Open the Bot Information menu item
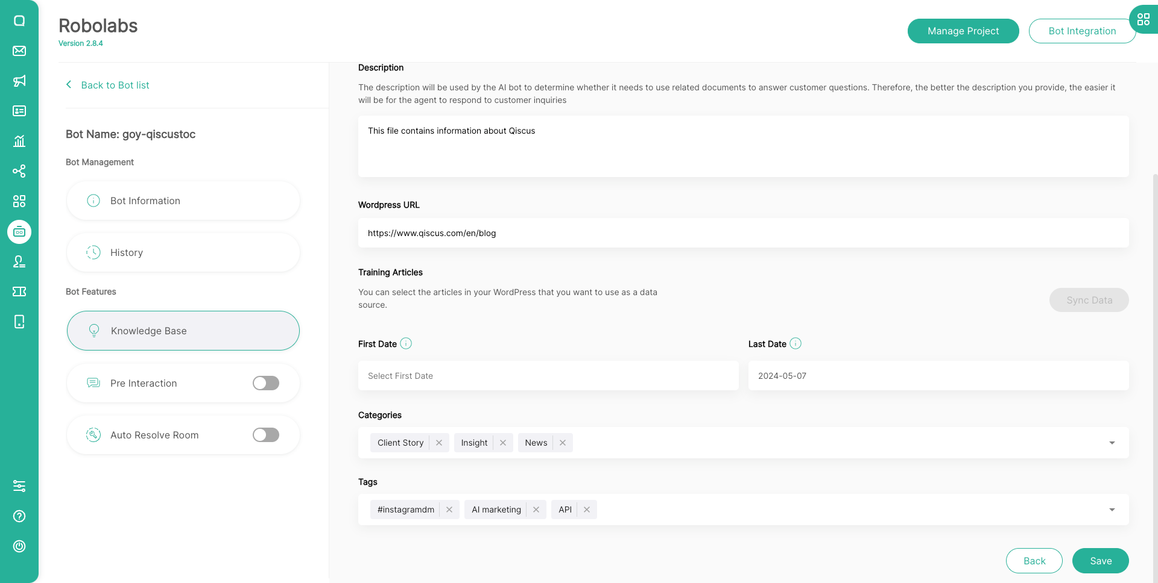Image resolution: width=1158 pixels, height=583 pixels. click(183, 201)
